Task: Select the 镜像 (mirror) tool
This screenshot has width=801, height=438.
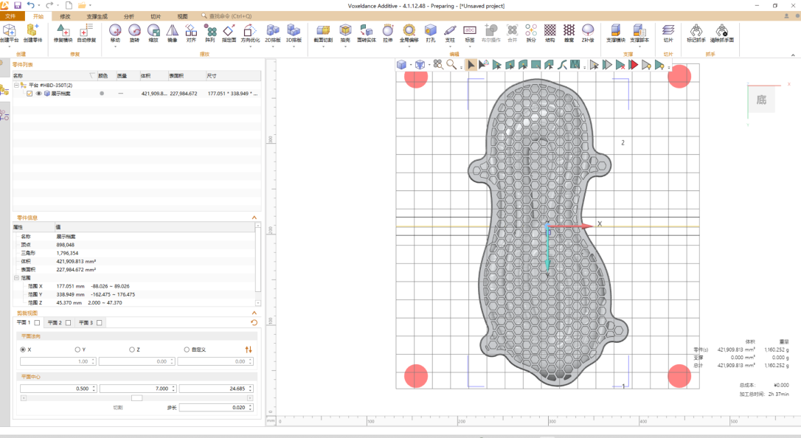Action: coord(172,30)
